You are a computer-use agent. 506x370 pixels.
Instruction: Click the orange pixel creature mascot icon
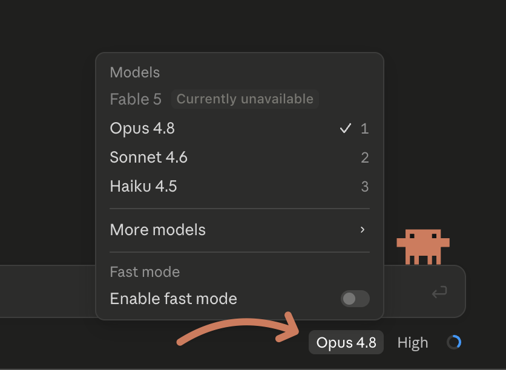pyautogui.click(x=422, y=247)
